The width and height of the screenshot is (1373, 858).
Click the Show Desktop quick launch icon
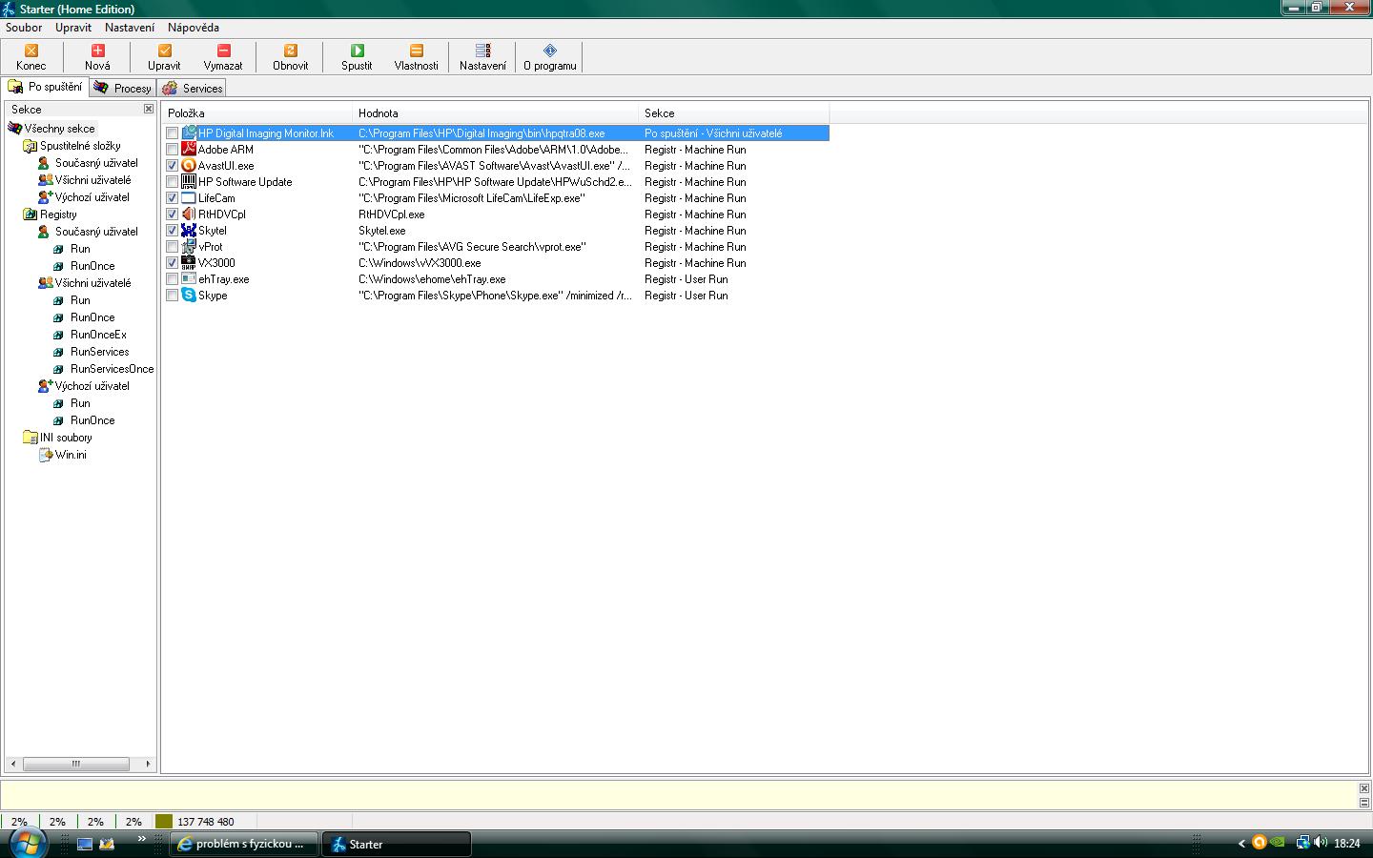[85, 844]
